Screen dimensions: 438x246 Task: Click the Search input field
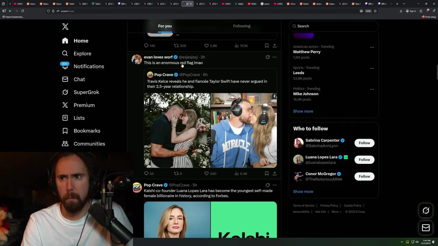(x=334, y=26)
